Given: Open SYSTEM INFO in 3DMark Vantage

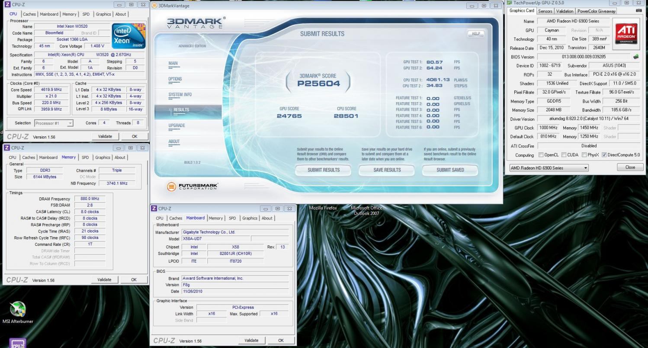Looking at the screenshot, I should (x=180, y=95).
